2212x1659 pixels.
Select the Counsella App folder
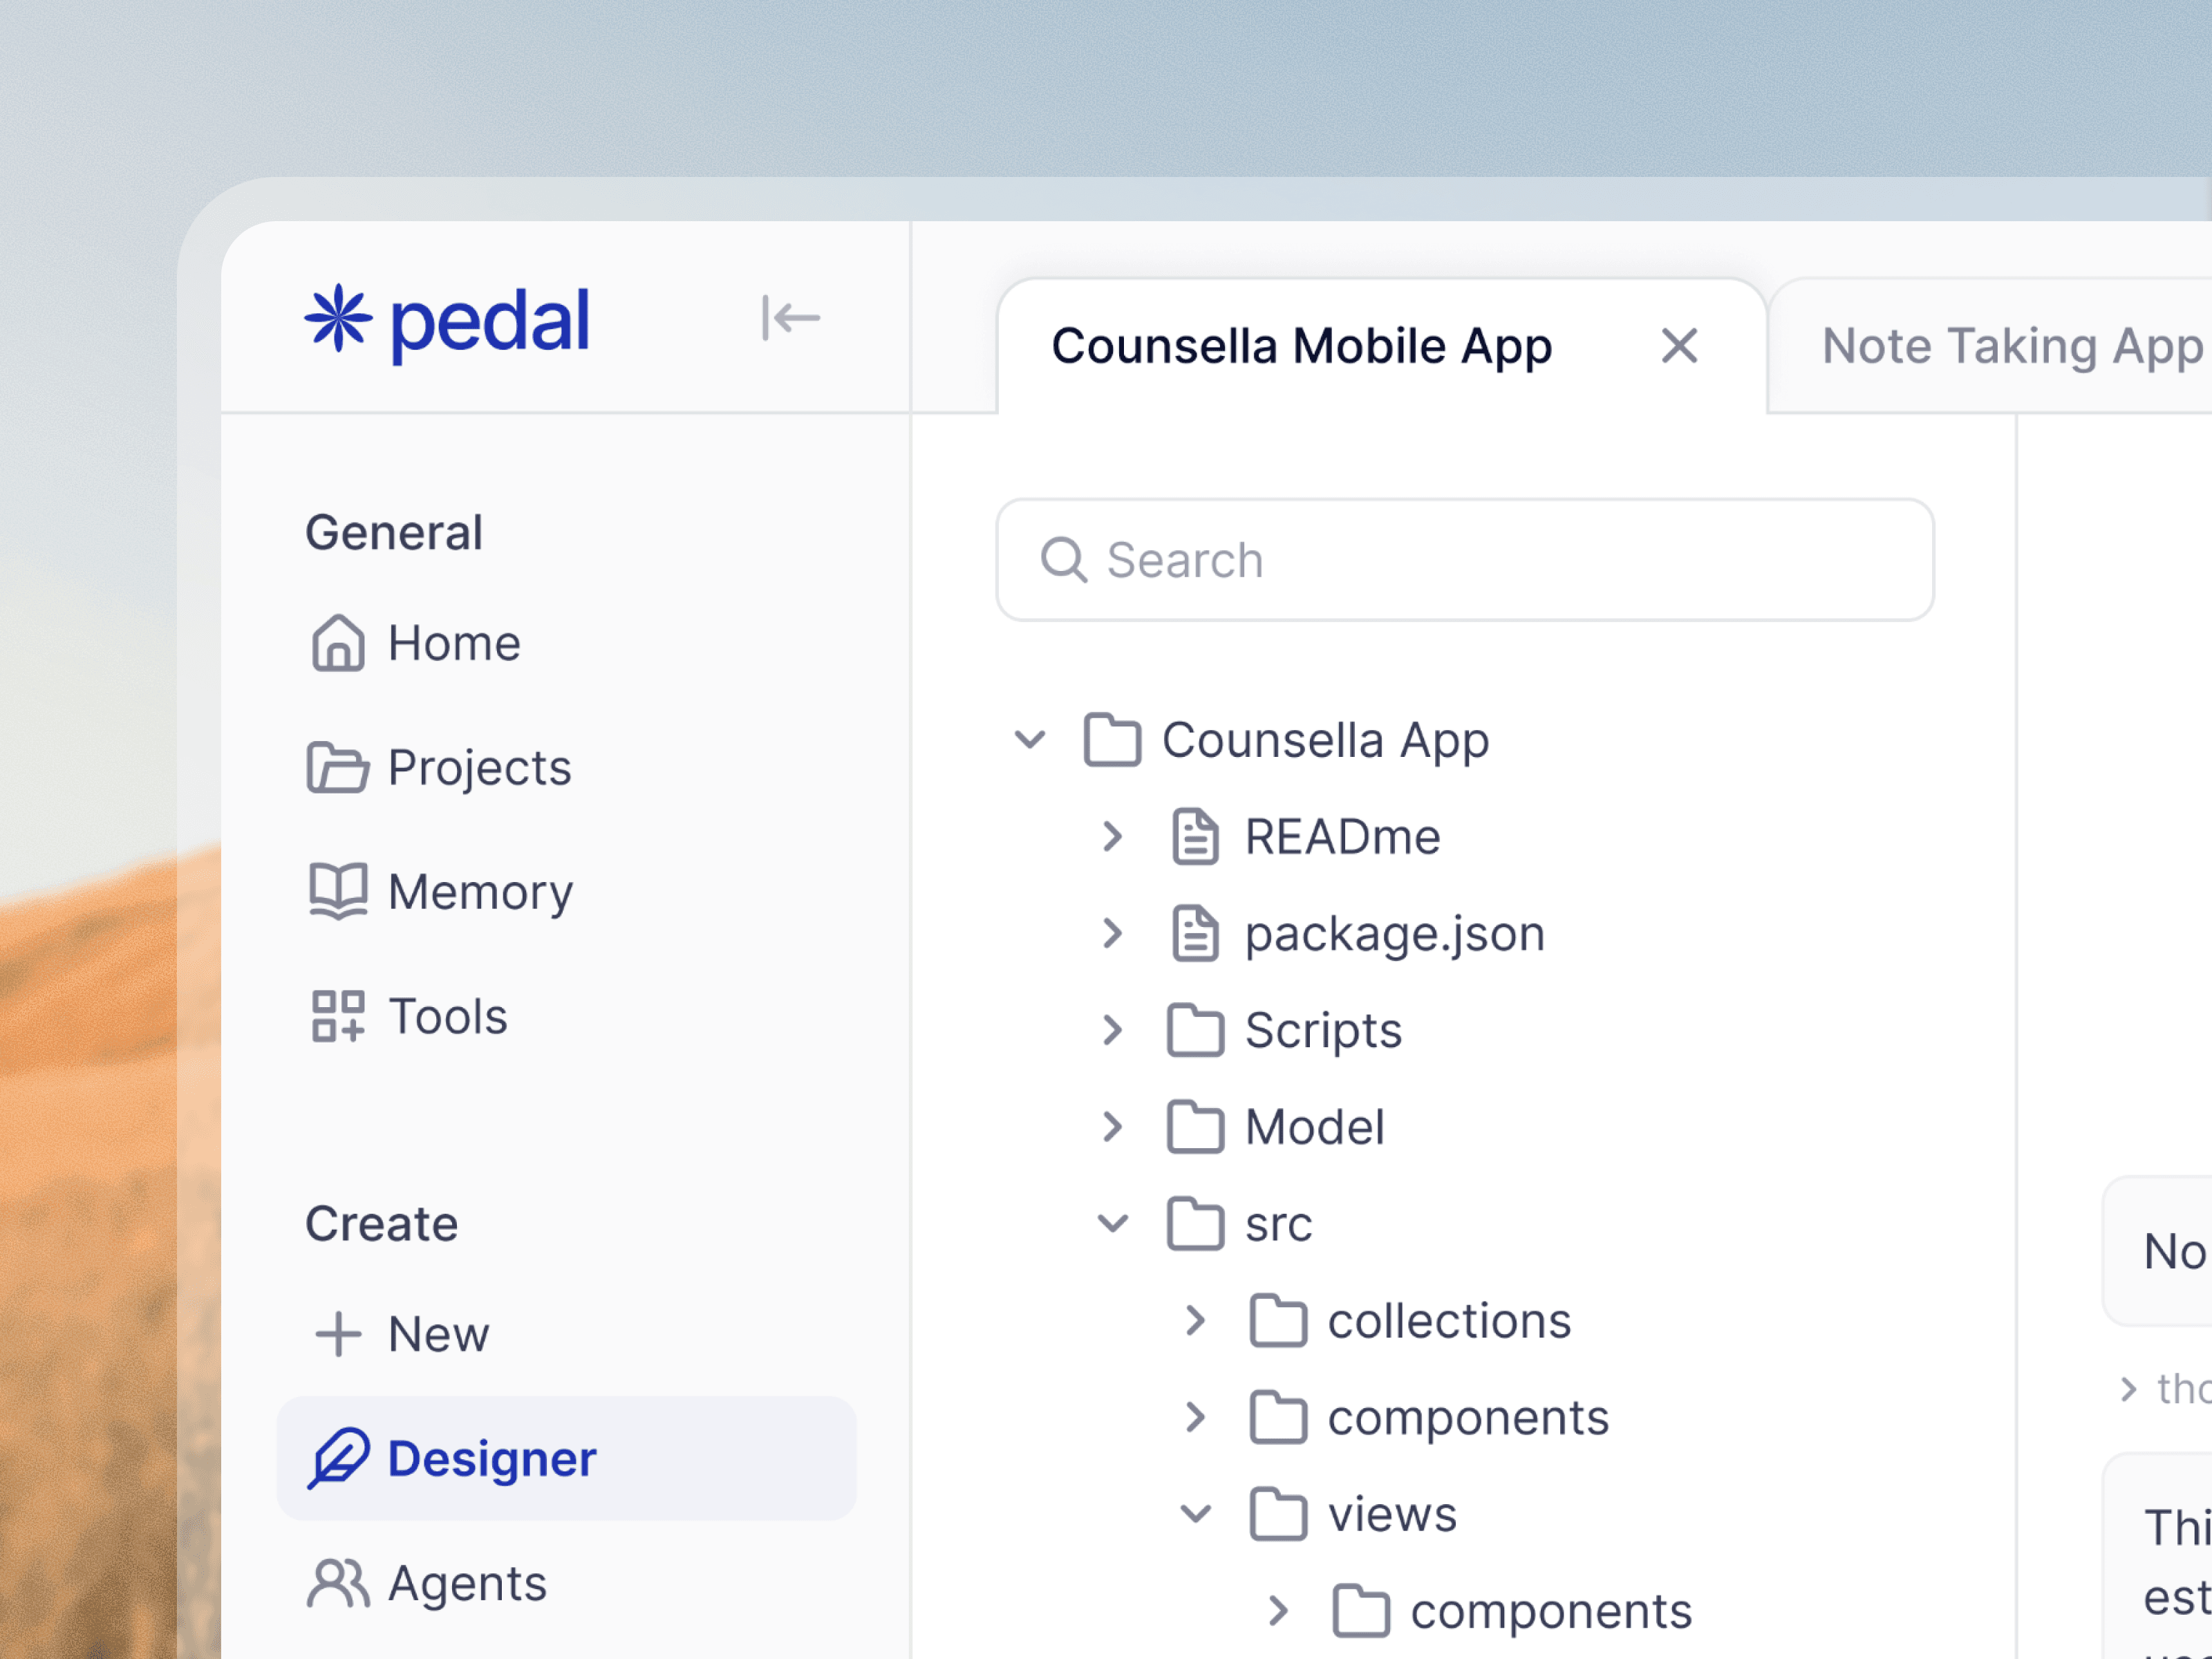coord(1325,740)
